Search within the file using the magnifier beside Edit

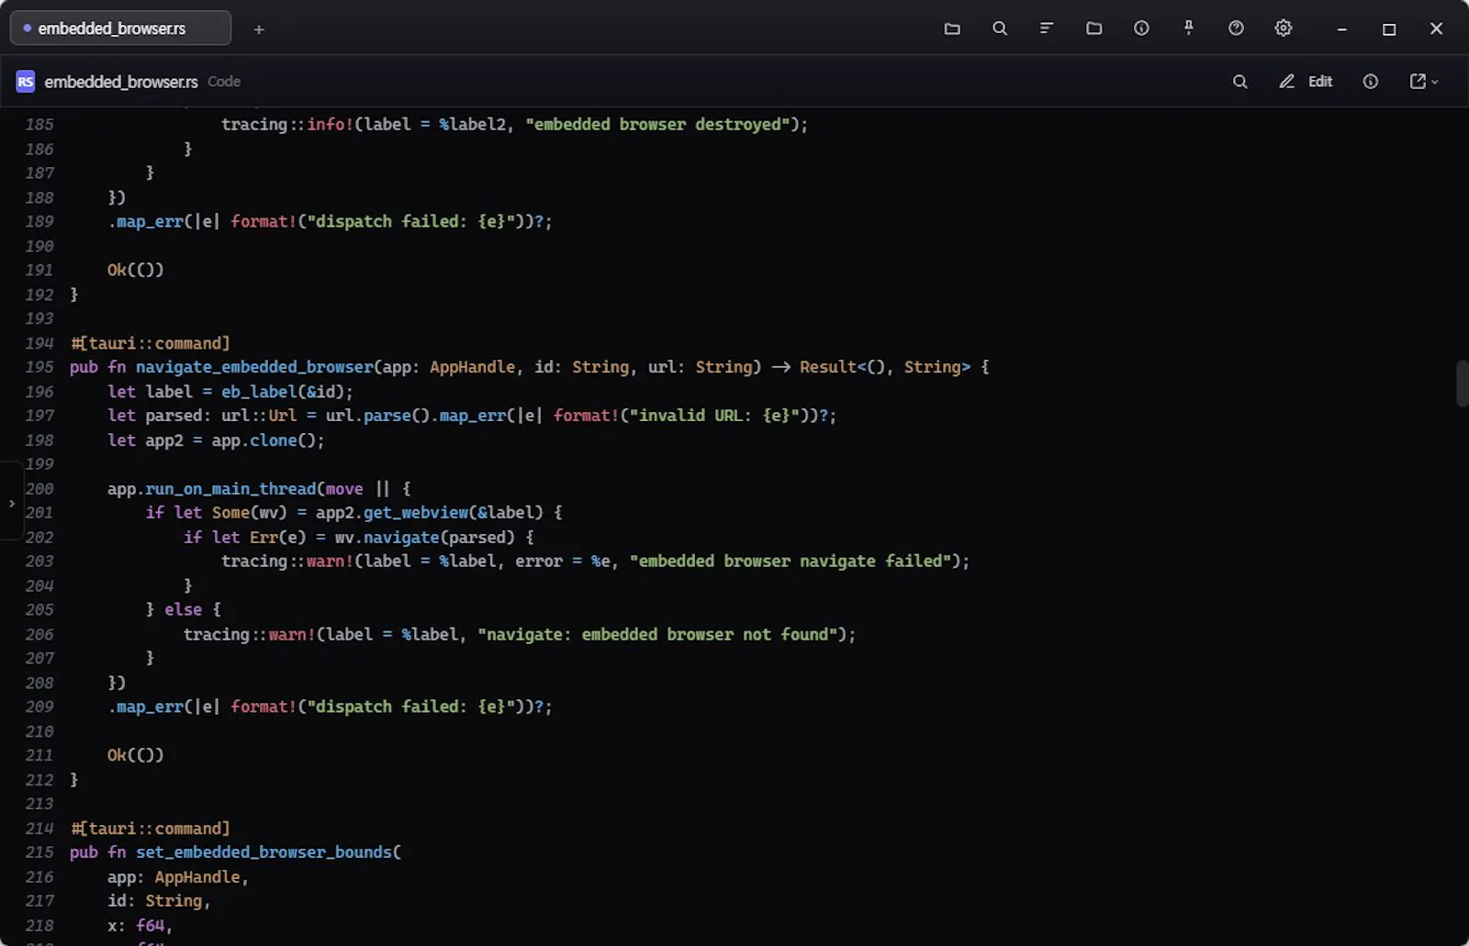(x=1239, y=82)
